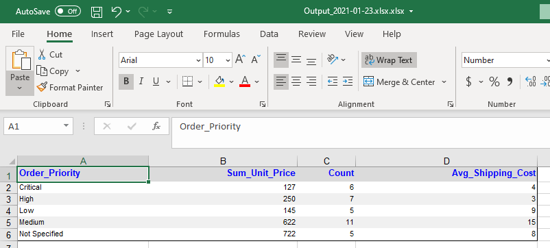This screenshot has width=550, height=248.
Task: Click the Middle Align icon
Action: point(296,60)
